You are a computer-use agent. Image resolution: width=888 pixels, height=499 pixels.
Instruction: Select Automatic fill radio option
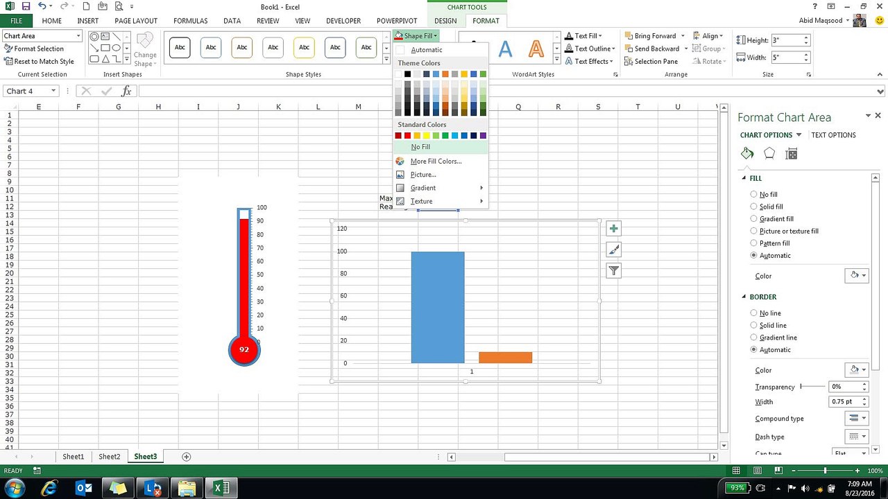pyautogui.click(x=753, y=256)
